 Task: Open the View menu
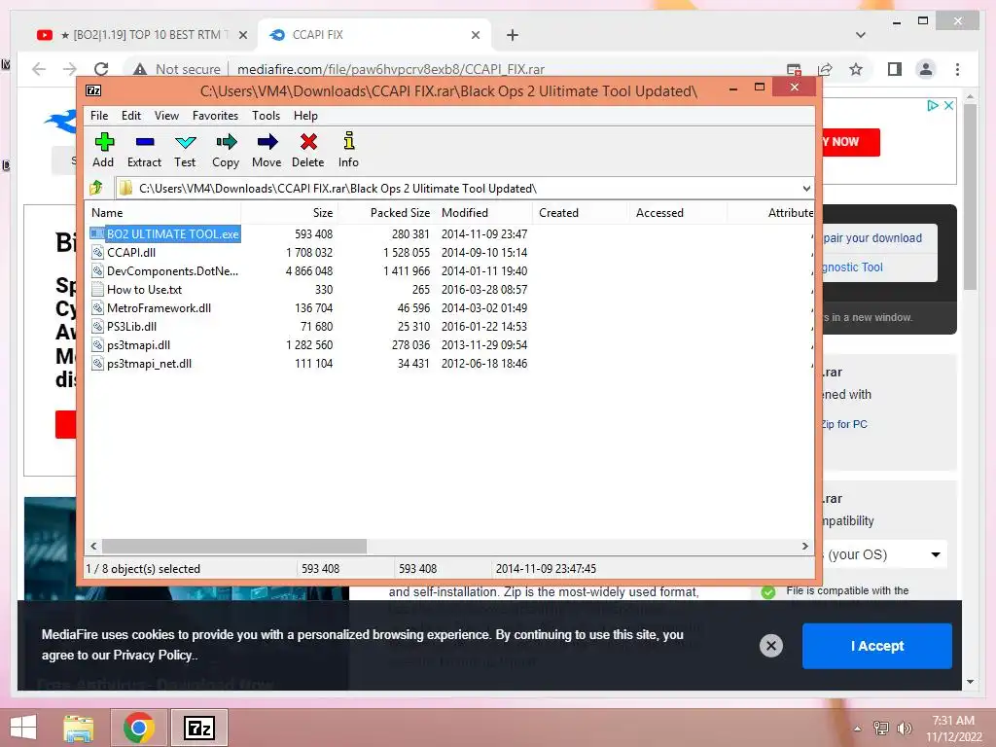[x=166, y=116]
